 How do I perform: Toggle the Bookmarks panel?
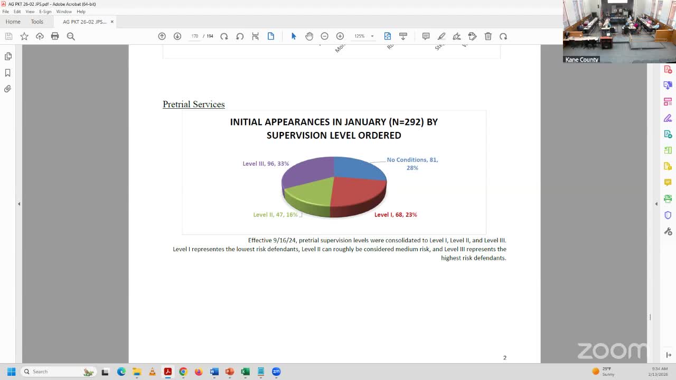click(x=8, y=73)
